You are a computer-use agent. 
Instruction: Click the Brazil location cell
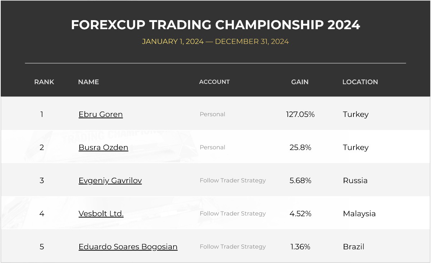(x=353, y=247)
